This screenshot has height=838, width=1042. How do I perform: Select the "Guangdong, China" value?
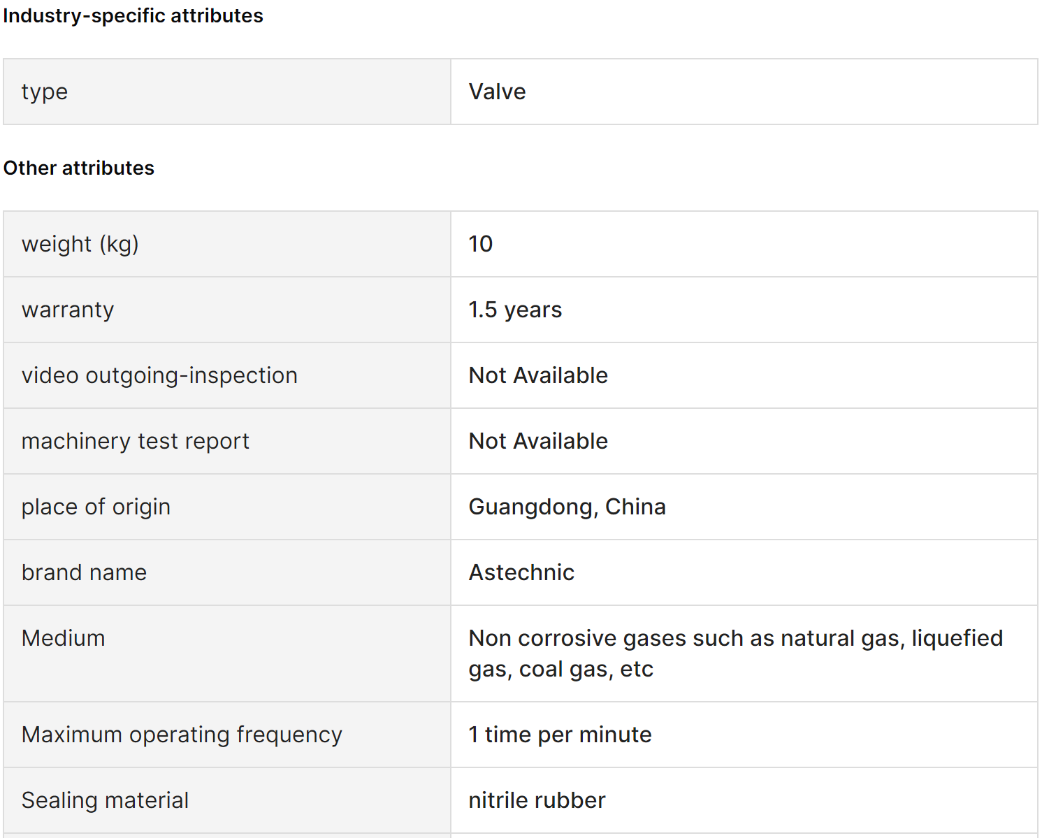(x=567, y=507)
